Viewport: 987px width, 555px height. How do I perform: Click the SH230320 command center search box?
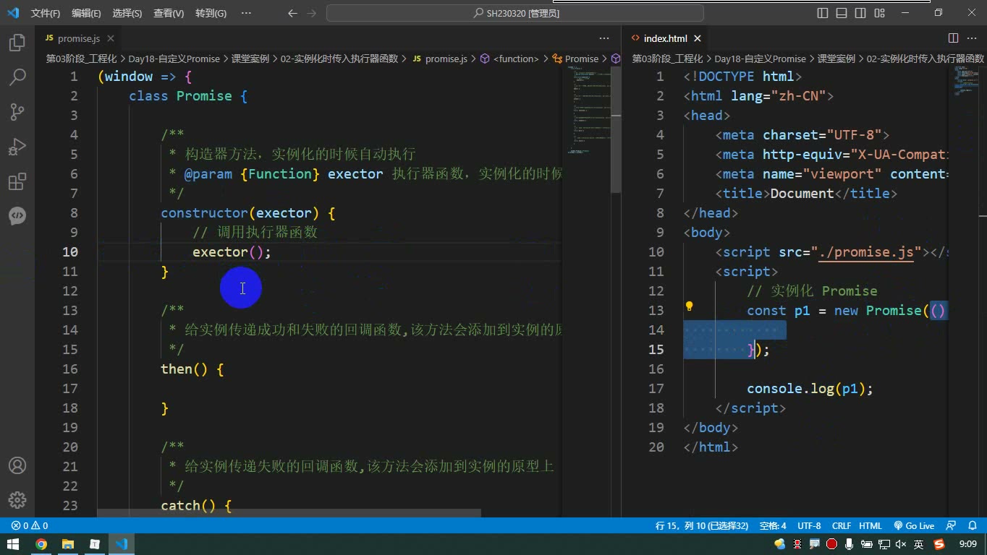point(515,13)
